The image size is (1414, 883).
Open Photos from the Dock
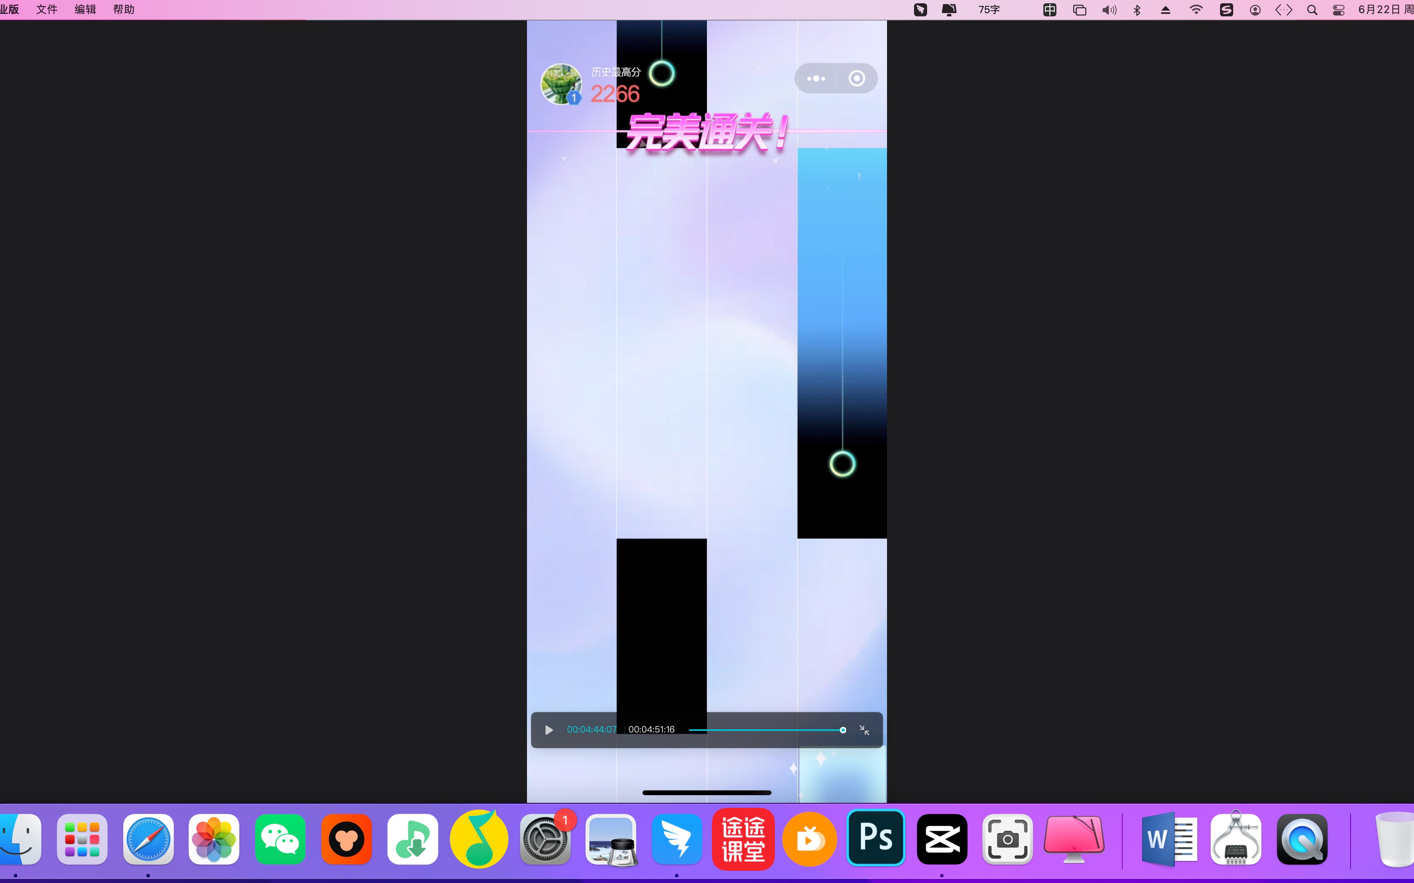click(214, 840)
